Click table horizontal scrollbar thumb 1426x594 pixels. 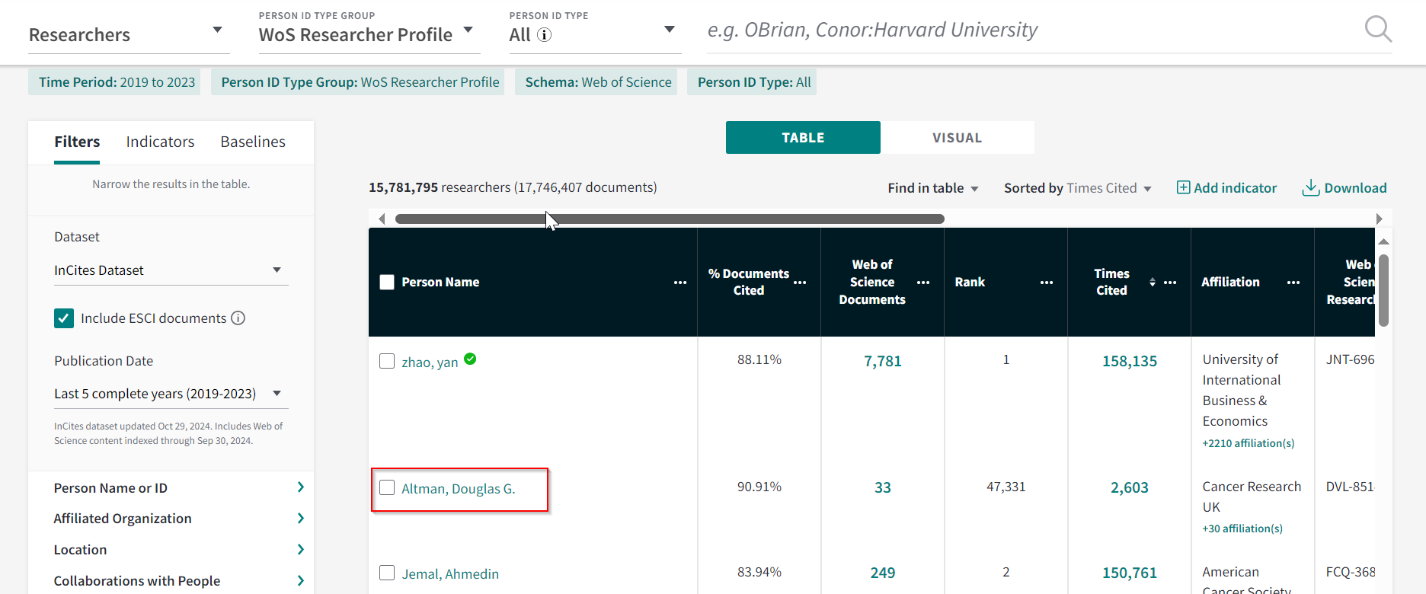click(x=670, y=219)
